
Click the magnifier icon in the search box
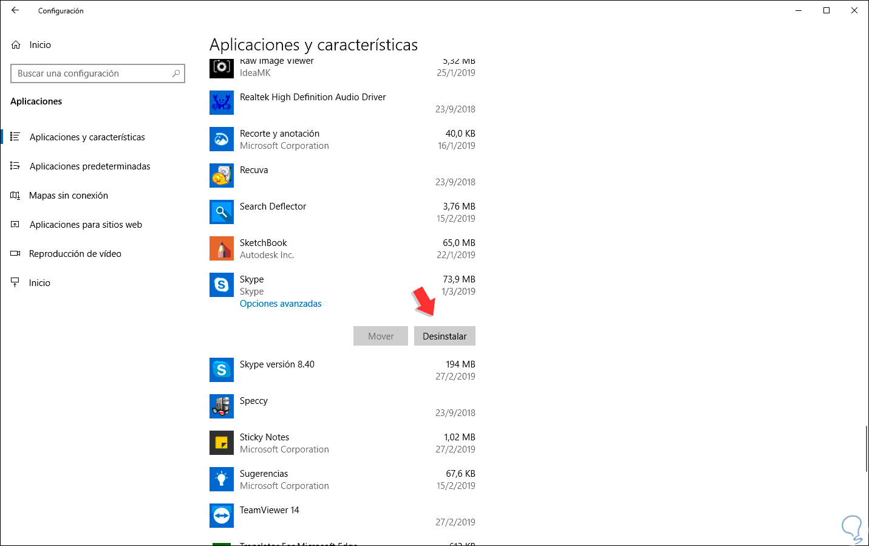[x=176, y=73]
